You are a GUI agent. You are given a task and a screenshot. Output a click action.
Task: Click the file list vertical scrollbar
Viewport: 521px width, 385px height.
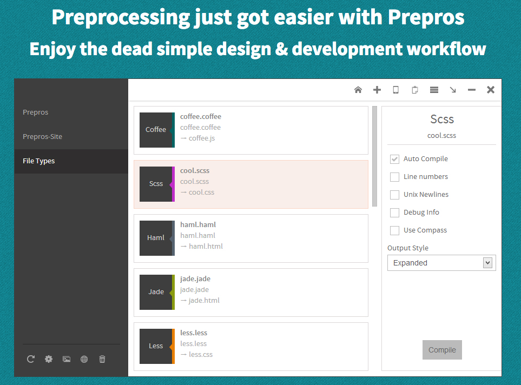click(x=375, y=156)
